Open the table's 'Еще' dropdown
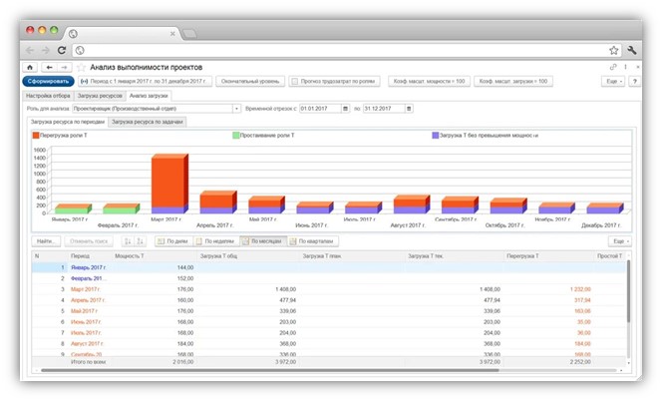662x401 pixels. click(x=618, y=241)
